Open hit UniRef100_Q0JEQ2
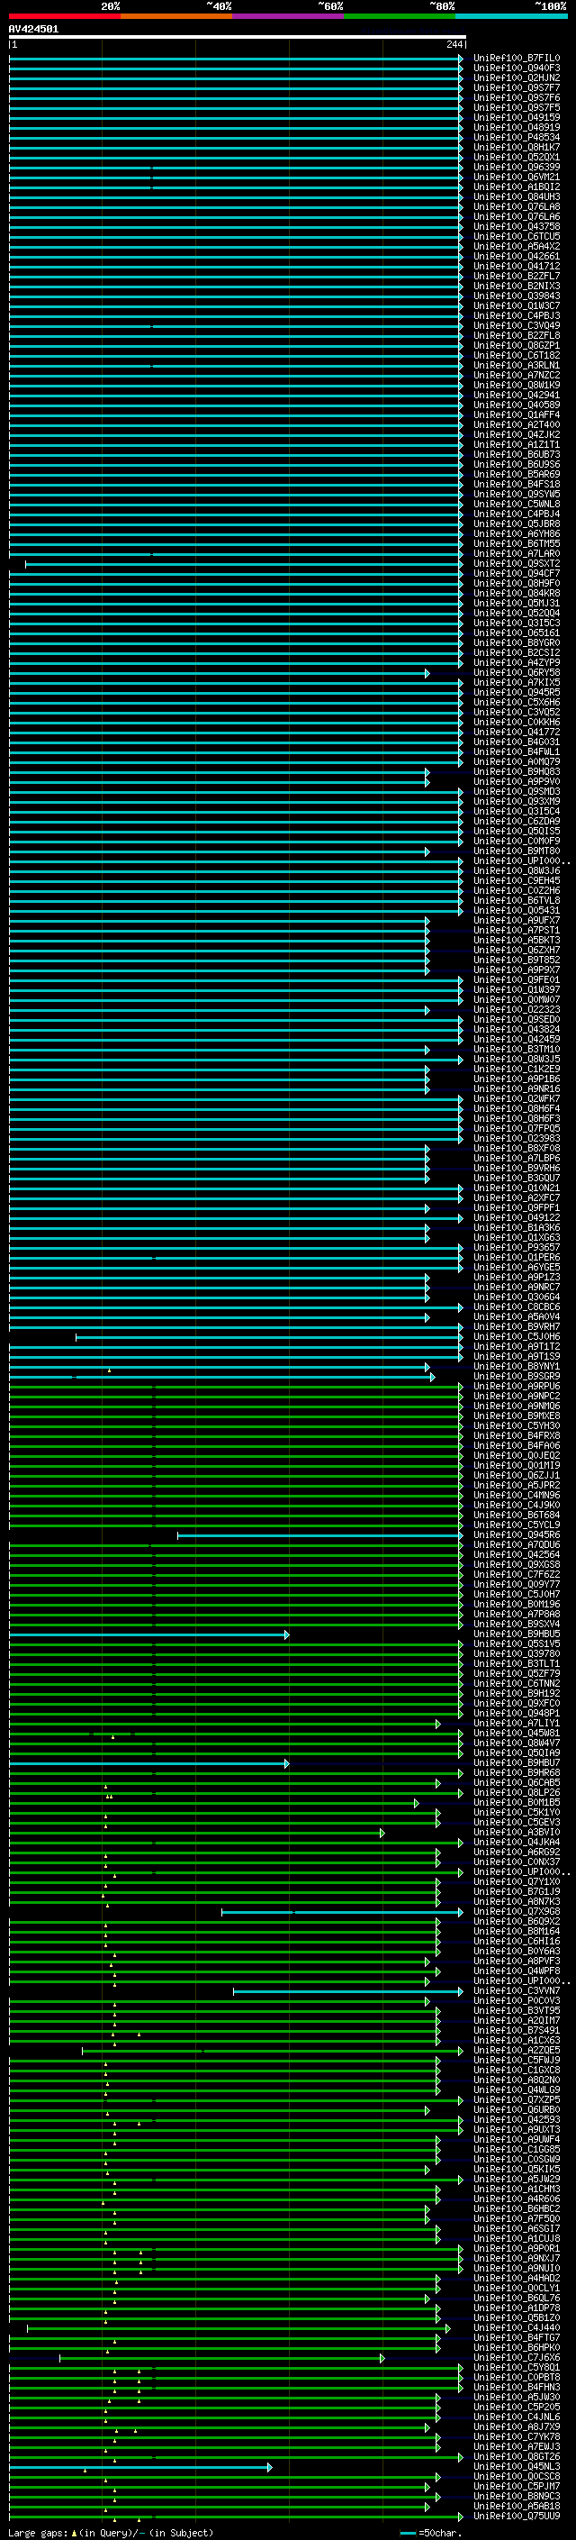This screenshot has width=576, height=2540. pyautogui.click(x=516, y=1455)
